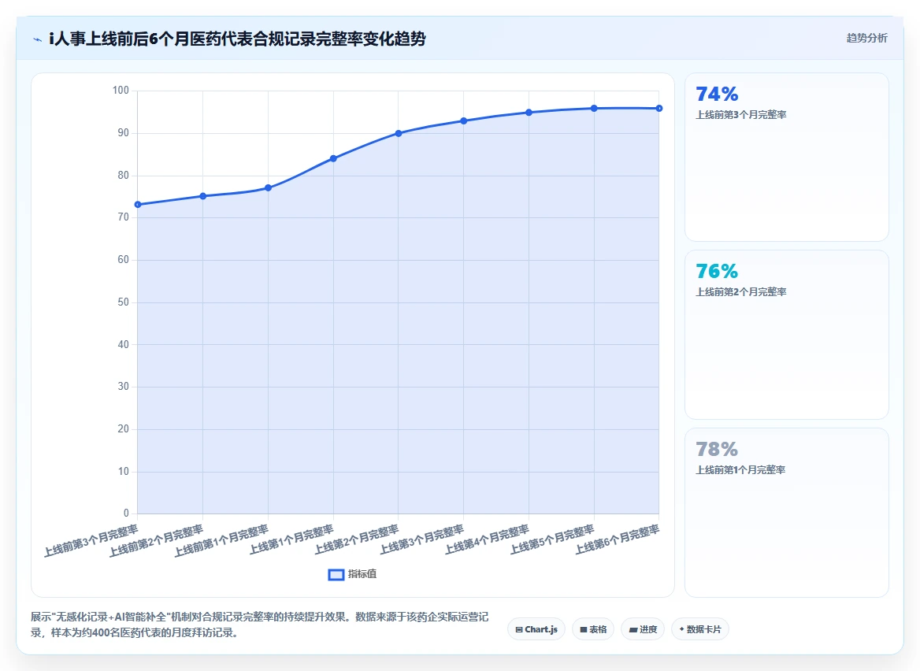Viewport: 920px width, 671px height.
Task: Click the 74% value card
Action: pyautogui.click(x=787, y=158)
